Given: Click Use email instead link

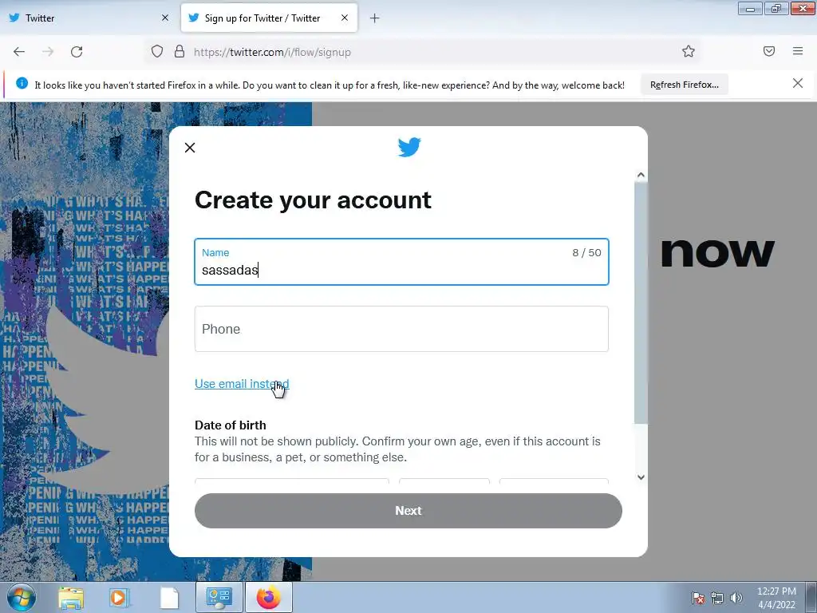Looking at the screenshot, I should pos(242,384).
